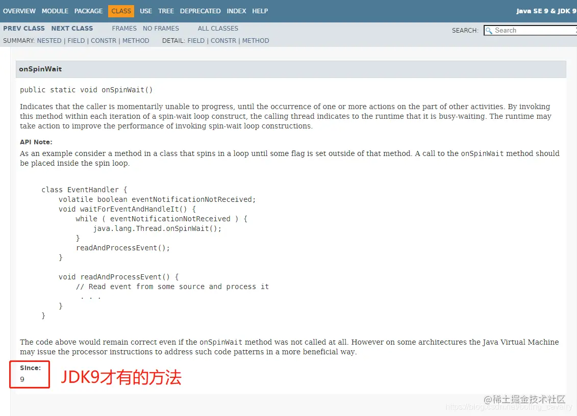Jump to FIELD detail section

point(196,41)
